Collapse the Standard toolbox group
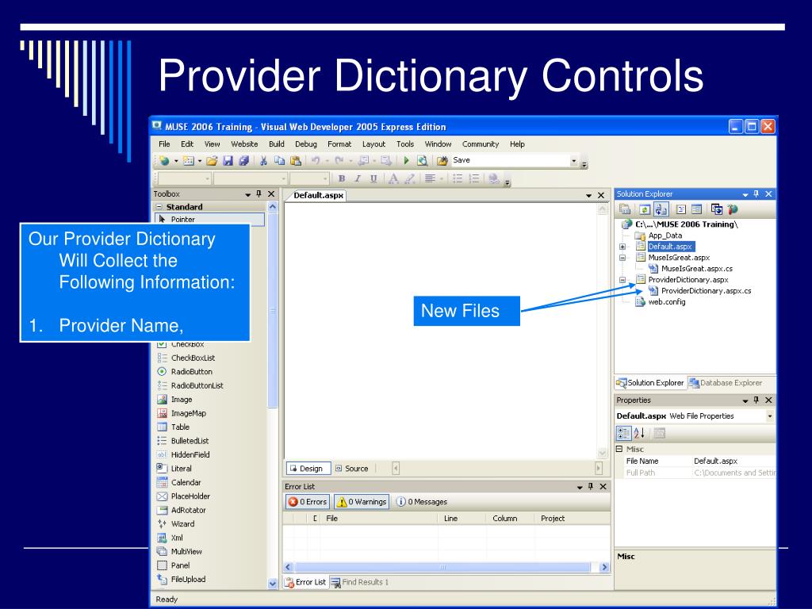Screen dimensions: 812x609 pos(159,207)
